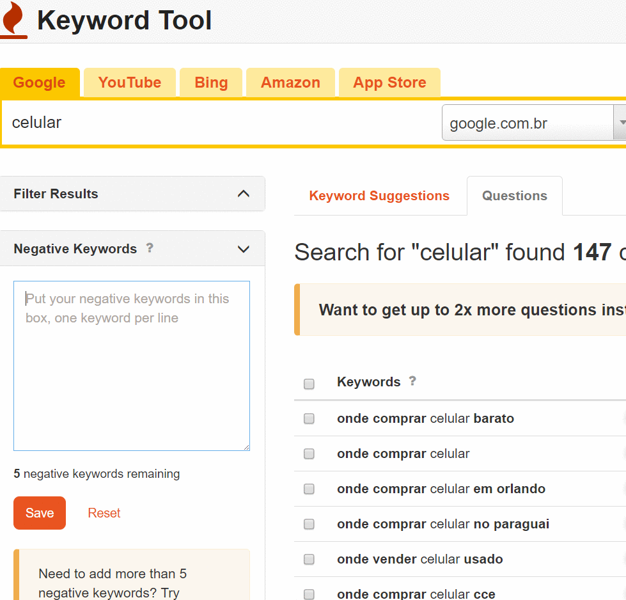Check the box for onde comprar celular cce
Screen dimensions: 626x600
point(309,594)
